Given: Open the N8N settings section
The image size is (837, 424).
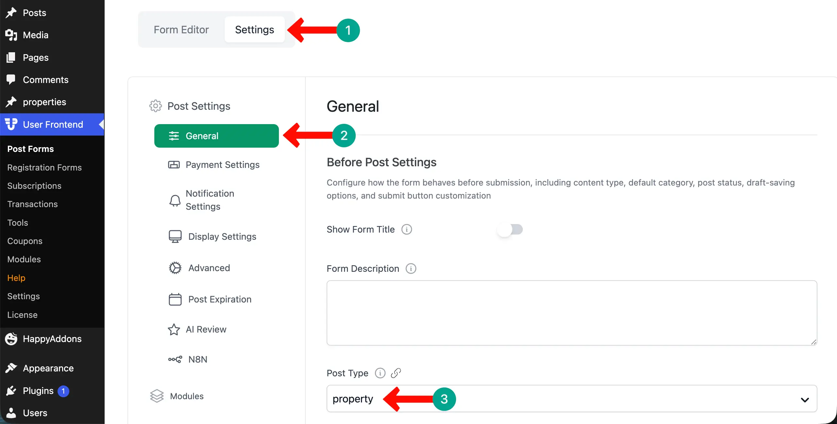Looking at the screenshot, I should coord(216,359).
